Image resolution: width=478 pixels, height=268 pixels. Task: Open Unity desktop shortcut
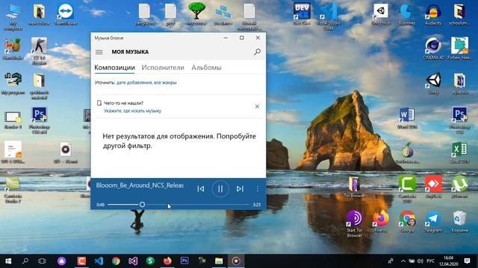433,83
